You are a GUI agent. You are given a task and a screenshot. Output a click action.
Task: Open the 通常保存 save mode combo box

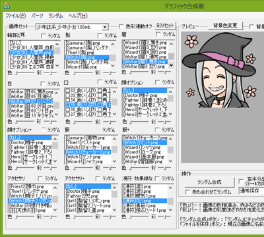pyautogui.click(x=251, y=190)
